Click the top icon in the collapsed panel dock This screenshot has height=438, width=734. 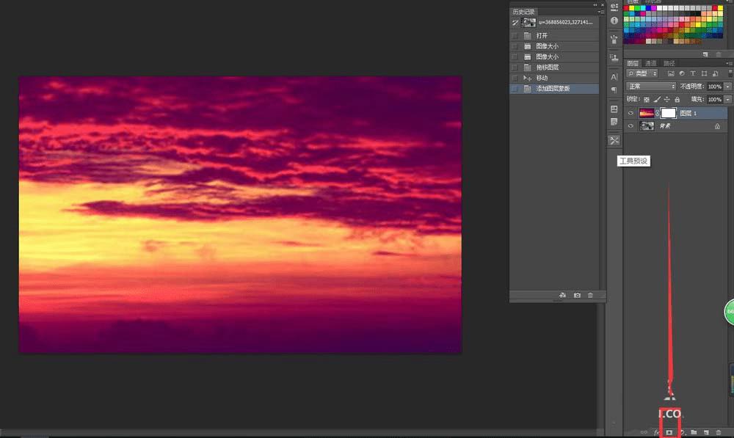coord(614,7)
